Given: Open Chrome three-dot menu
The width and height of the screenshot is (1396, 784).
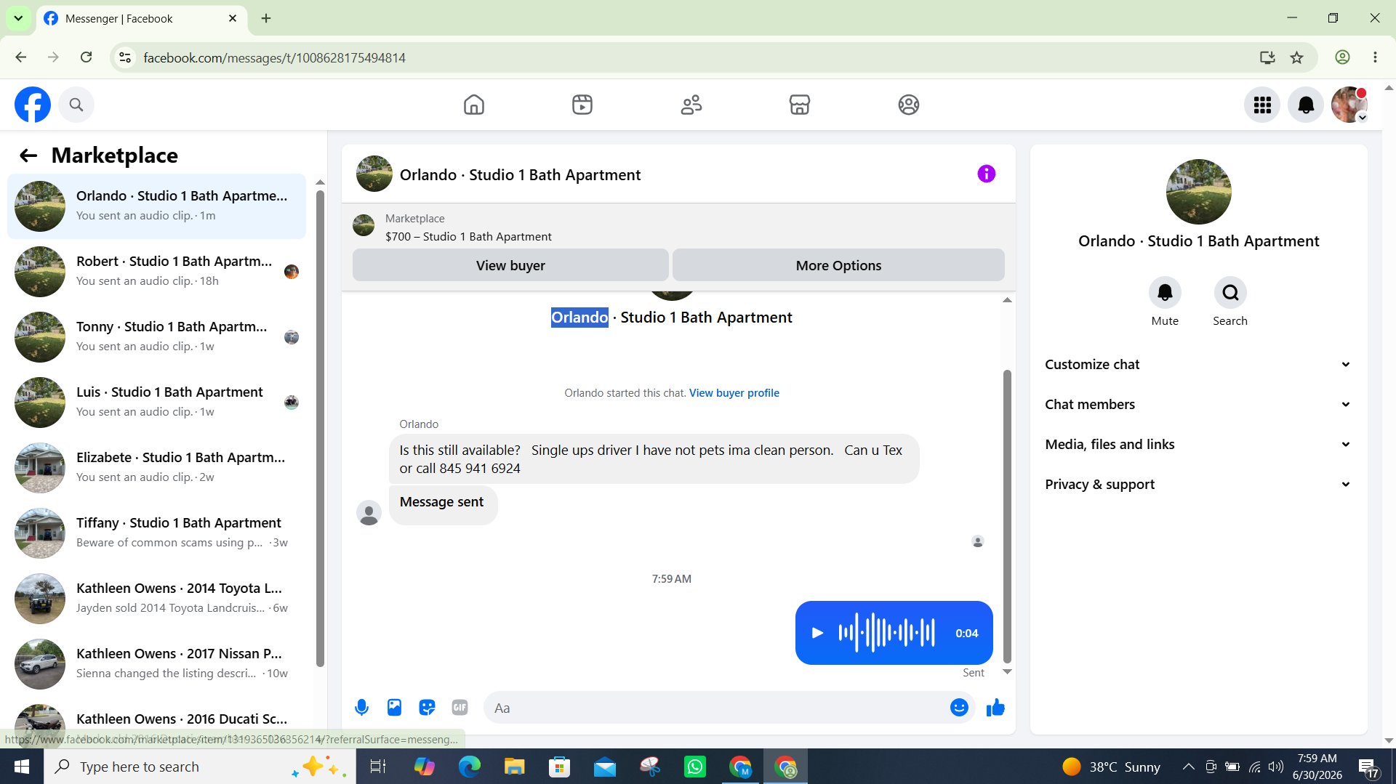Looking at the screenshot, I should [x=1375, y=57].
